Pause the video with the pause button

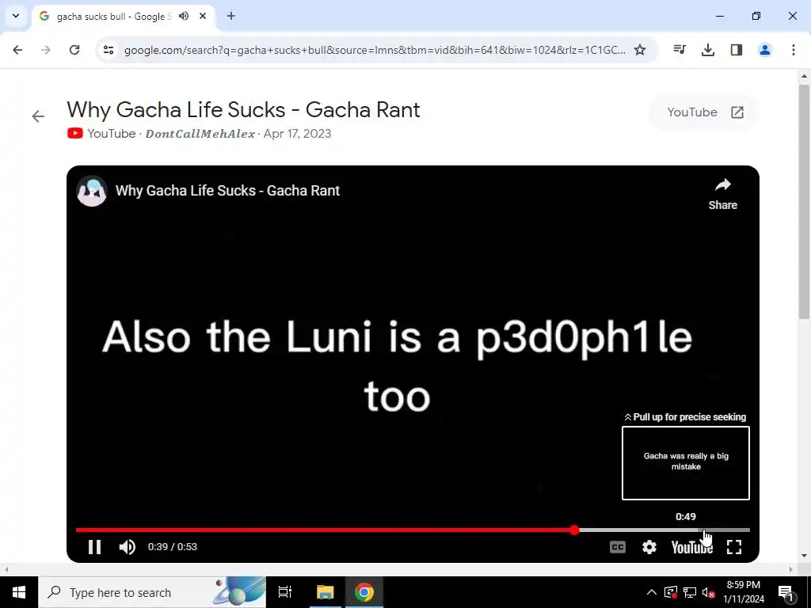click(94, 547)
